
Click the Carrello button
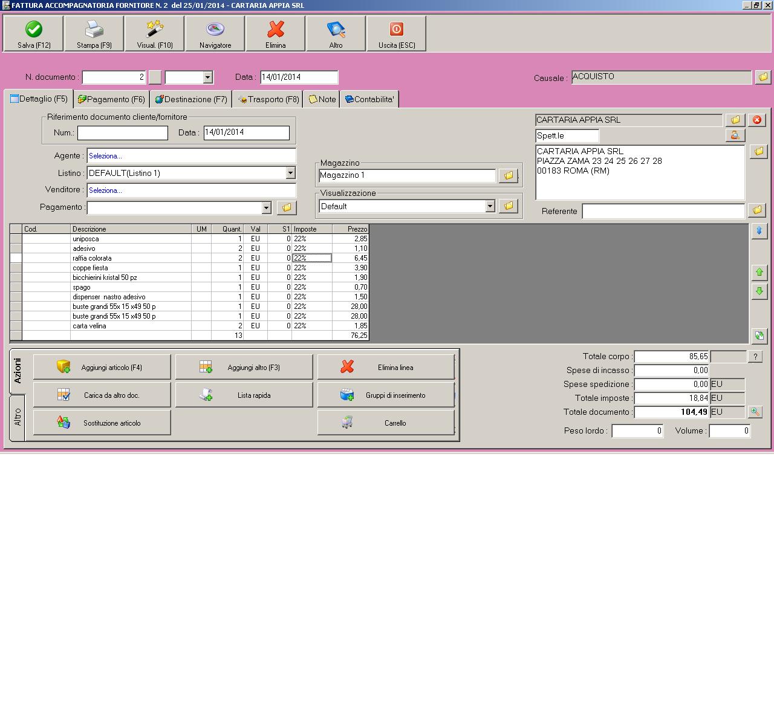coord(386,423)
